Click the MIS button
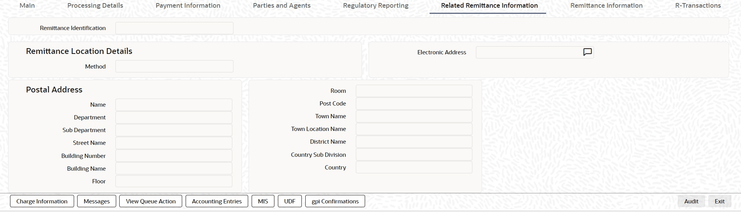The width and height of the screenshot is (741, 213). [263, 201]
